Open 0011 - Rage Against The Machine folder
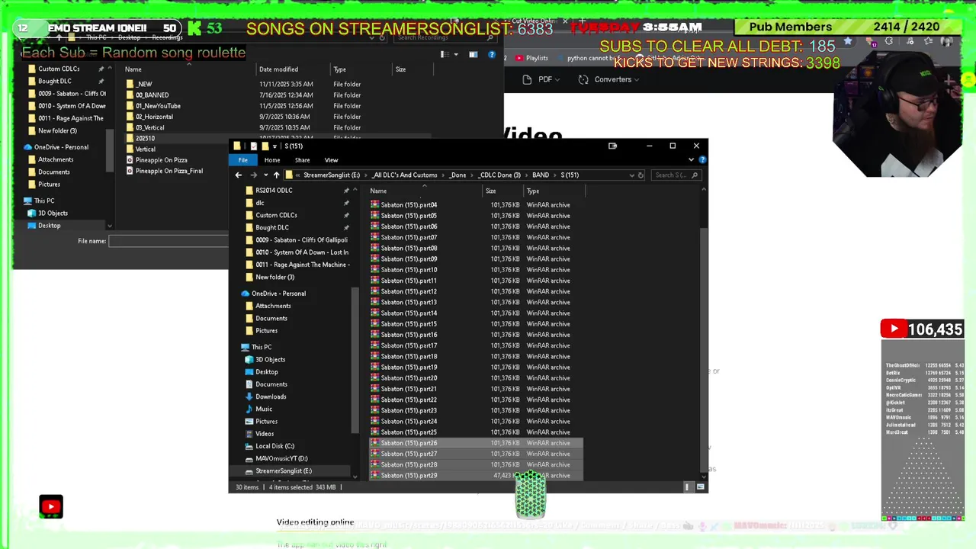 [297, 265]
